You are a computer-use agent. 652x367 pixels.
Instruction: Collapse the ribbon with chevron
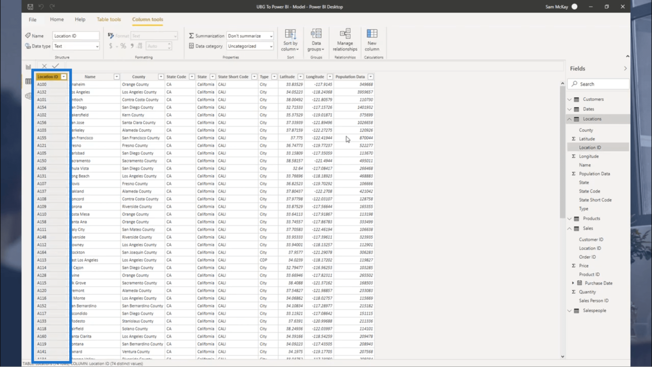628,56
